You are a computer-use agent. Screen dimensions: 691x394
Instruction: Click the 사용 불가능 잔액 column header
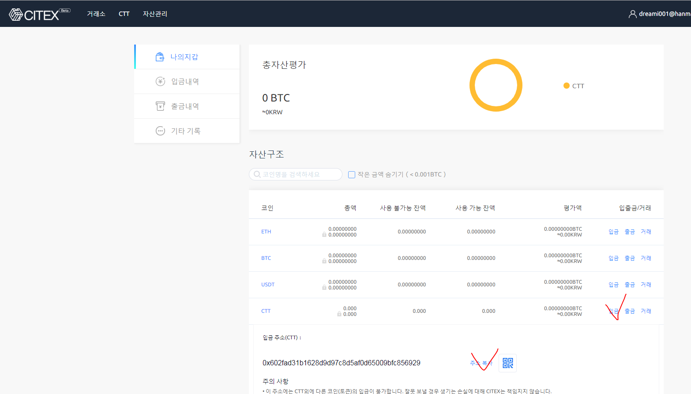[x=403, y=208]
